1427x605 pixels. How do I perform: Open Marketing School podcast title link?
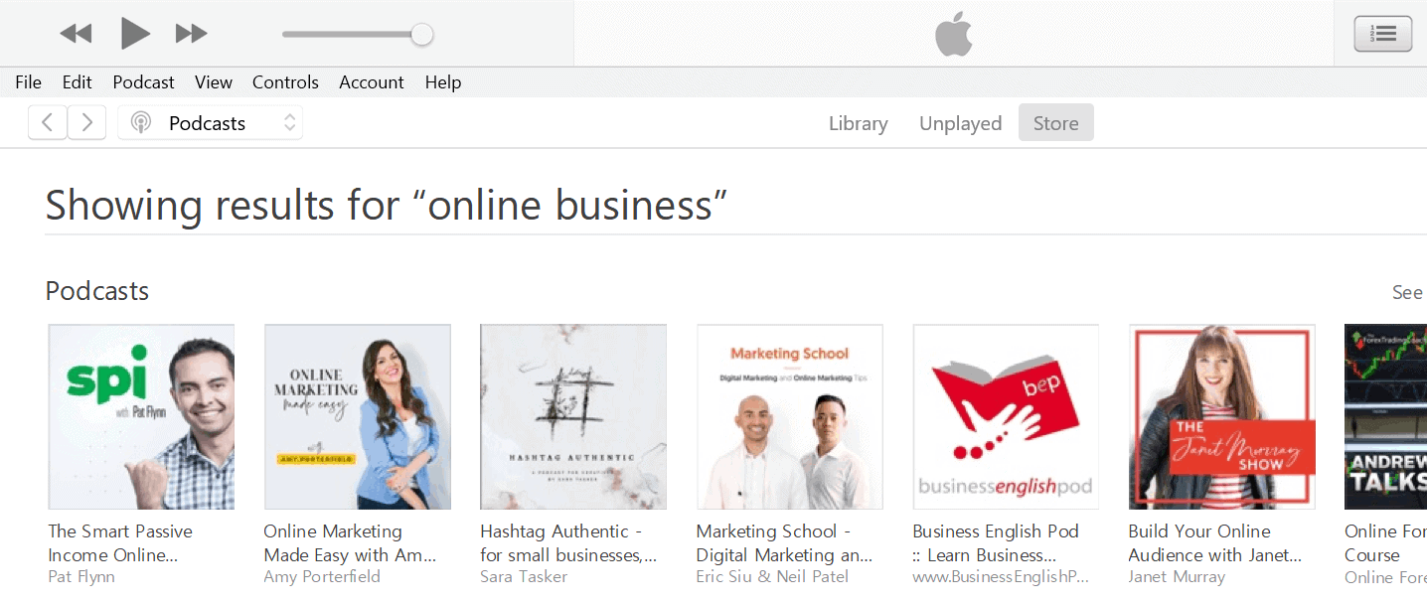click(x=784, y=543)
